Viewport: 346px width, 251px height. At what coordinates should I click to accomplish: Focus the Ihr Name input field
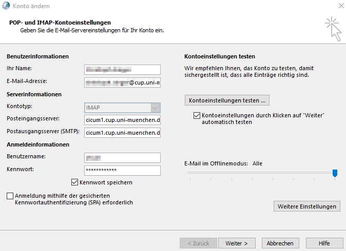click(122, 70)
